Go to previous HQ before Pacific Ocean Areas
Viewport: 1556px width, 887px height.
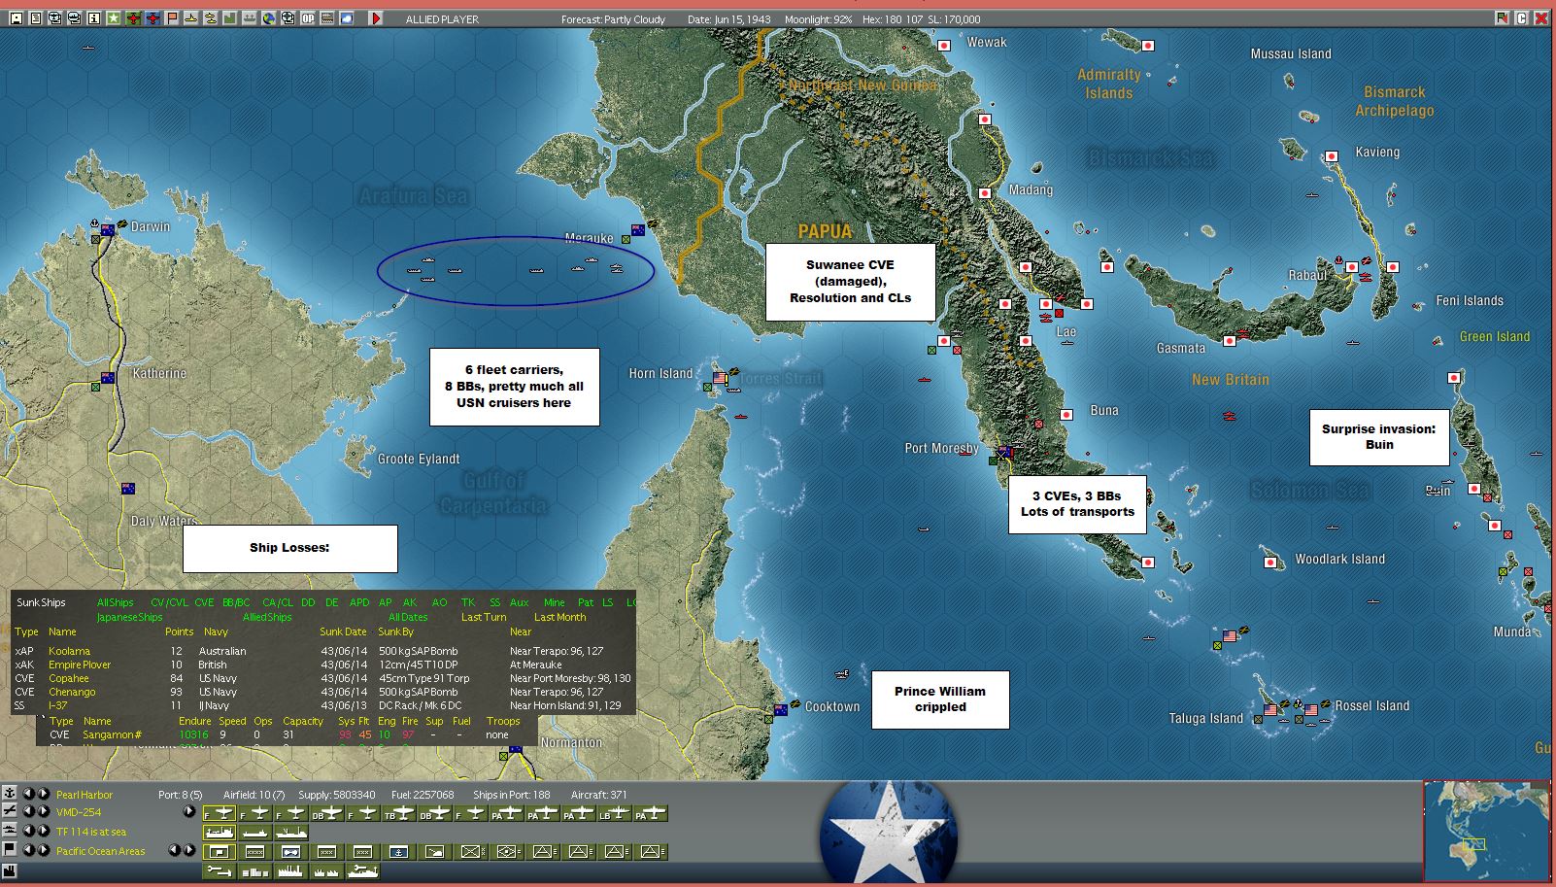coord(29,850)
